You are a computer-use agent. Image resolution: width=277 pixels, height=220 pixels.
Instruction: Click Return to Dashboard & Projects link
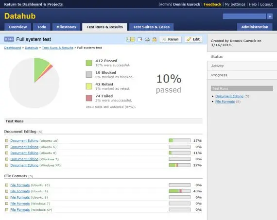[34, 4]
